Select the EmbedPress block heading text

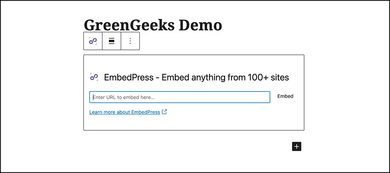coord(196,77)
